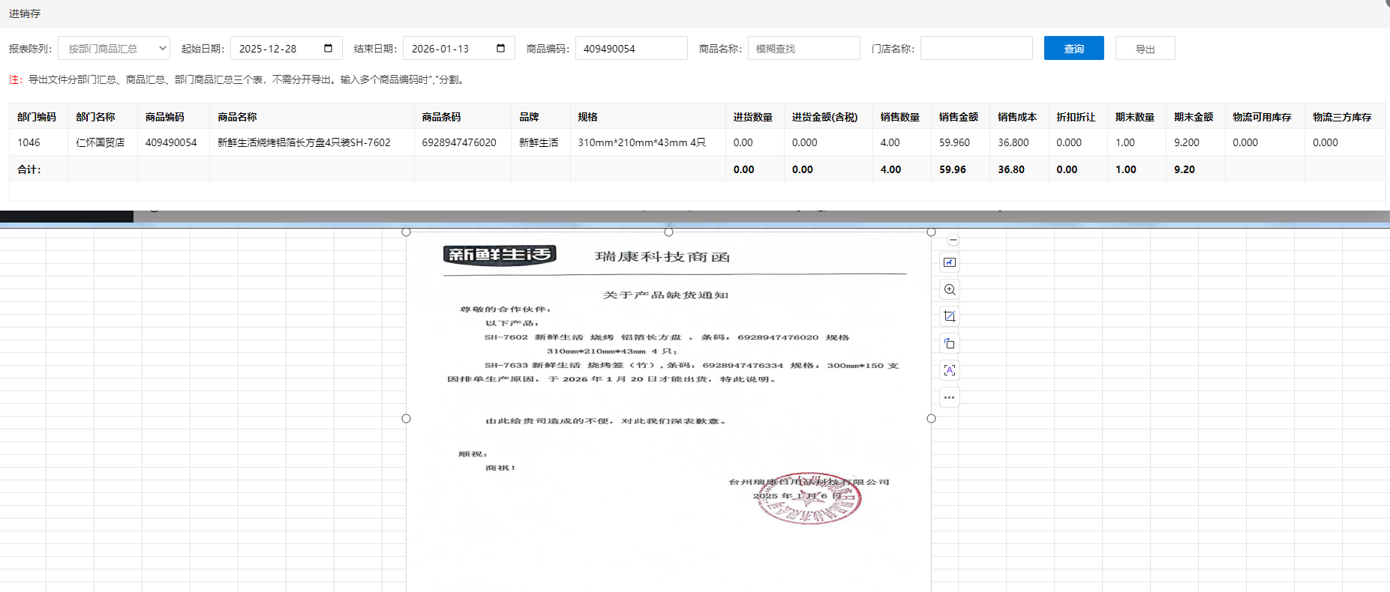Screen dimensions: 1390x592
Task: Collapse the image toolbar with minus icon
Action: (x=953, y=240)
